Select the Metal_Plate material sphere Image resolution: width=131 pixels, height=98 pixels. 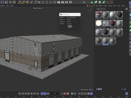[120, 14]
